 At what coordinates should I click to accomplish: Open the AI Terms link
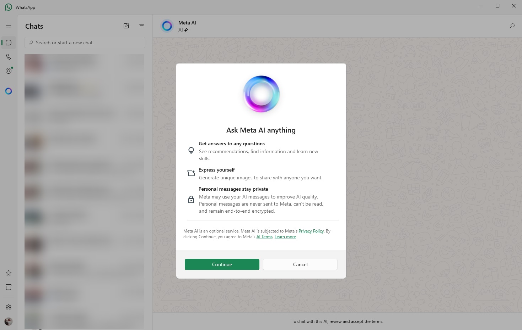[264, 237]
